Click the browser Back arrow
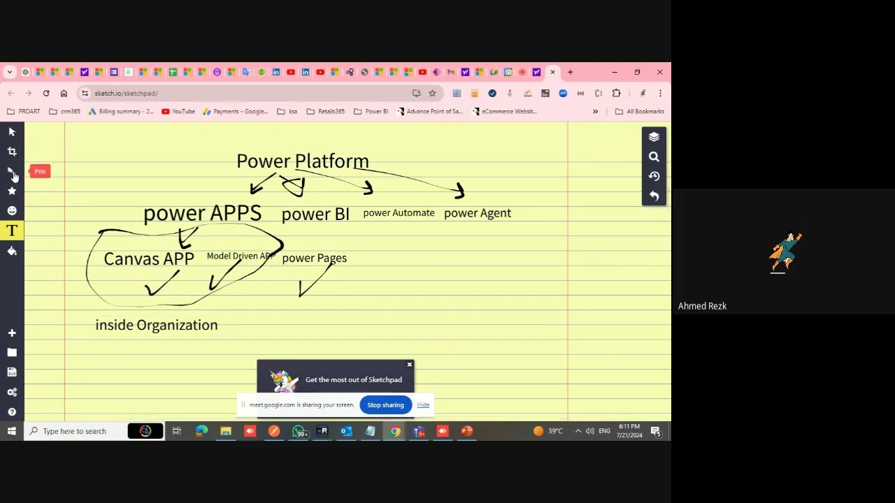The height and width of the screenshot is (503, 895). (10, 93)
